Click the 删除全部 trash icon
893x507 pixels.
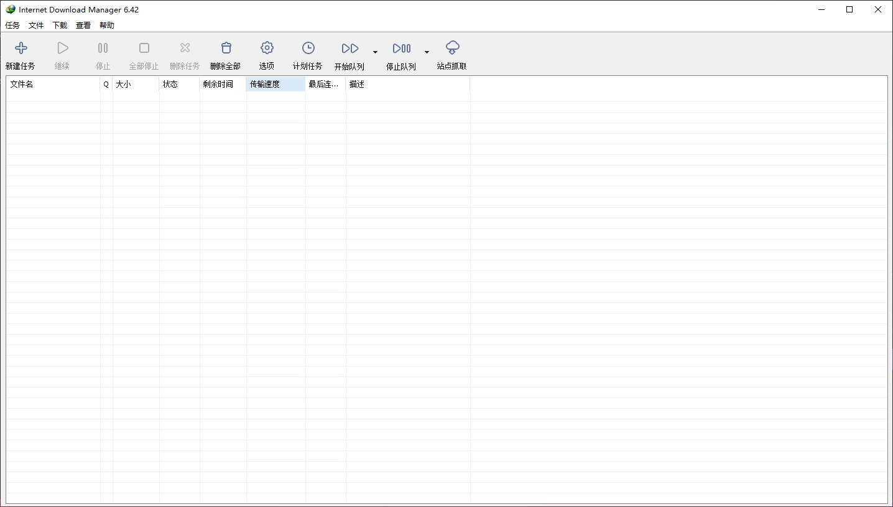tap(226, 48)
